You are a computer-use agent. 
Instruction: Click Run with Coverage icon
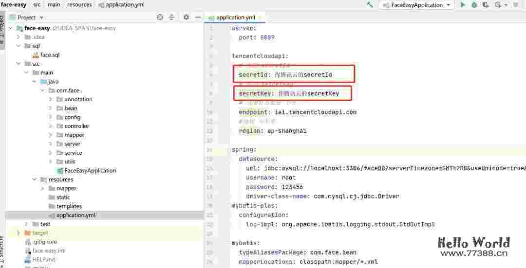pyautogui.click(x=486, y=5)
